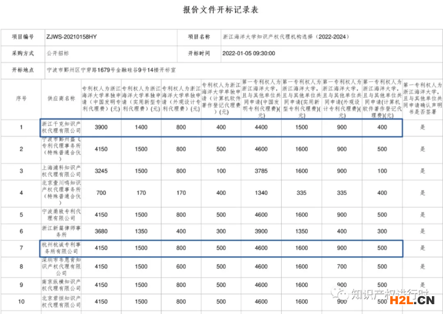The width and height of the screenshot is (443, 314).
Task: Click the 3900 value in row 1
Action: pos(101,128)
